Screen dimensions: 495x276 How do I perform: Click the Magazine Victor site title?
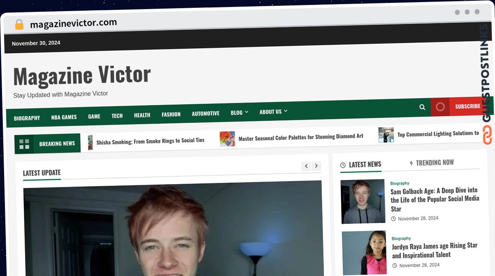pos(82,75)
